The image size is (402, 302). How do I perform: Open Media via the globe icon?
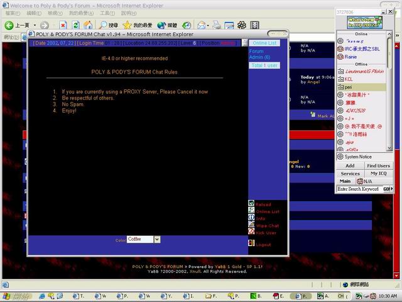pyautogui.click(x=161, y=25)
